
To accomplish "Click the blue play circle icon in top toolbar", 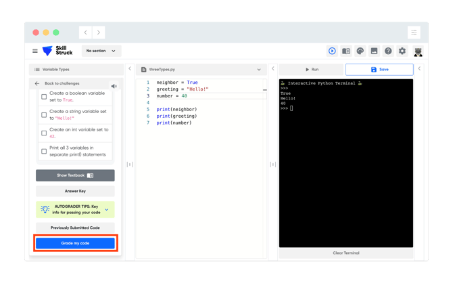I will 332,51.
